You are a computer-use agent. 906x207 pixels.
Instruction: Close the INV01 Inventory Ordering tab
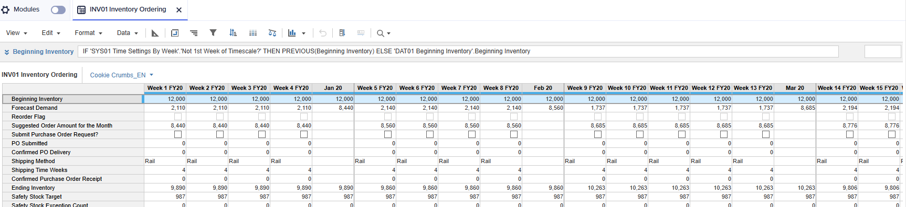[179, 10]
